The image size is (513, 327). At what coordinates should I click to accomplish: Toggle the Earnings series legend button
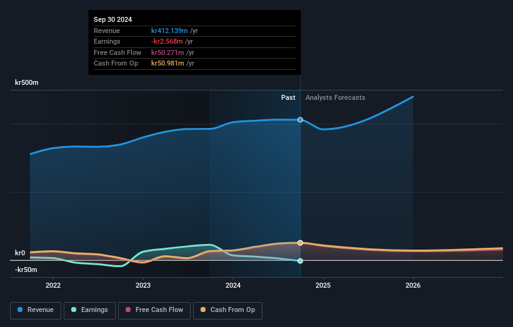(x=89, y=310)
